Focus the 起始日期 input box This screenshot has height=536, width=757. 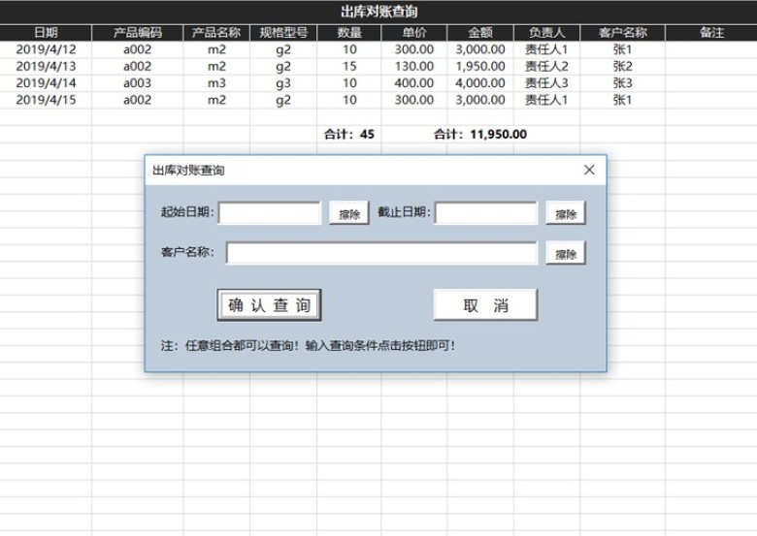[x=270, y=213]
